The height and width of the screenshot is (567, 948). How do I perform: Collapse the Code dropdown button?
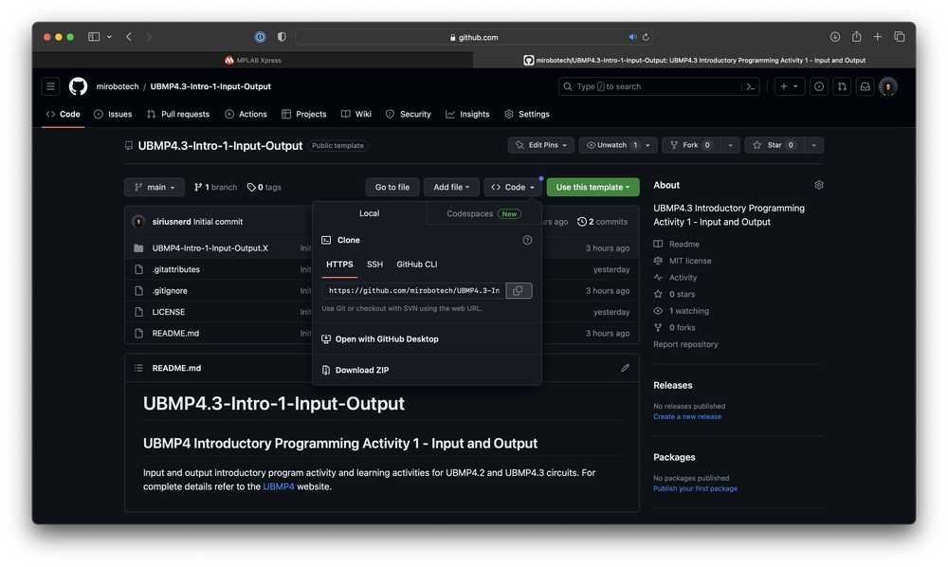point(513,188)
